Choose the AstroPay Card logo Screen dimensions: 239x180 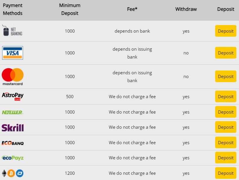(x=13, y=96)
